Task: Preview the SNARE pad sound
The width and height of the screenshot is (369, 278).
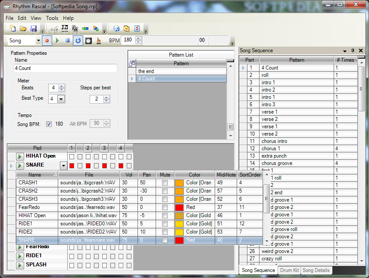Action: coord(19,165)
